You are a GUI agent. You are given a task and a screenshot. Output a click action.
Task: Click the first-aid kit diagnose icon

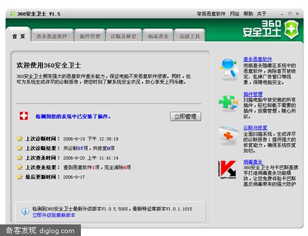click(x=228, y=135)
